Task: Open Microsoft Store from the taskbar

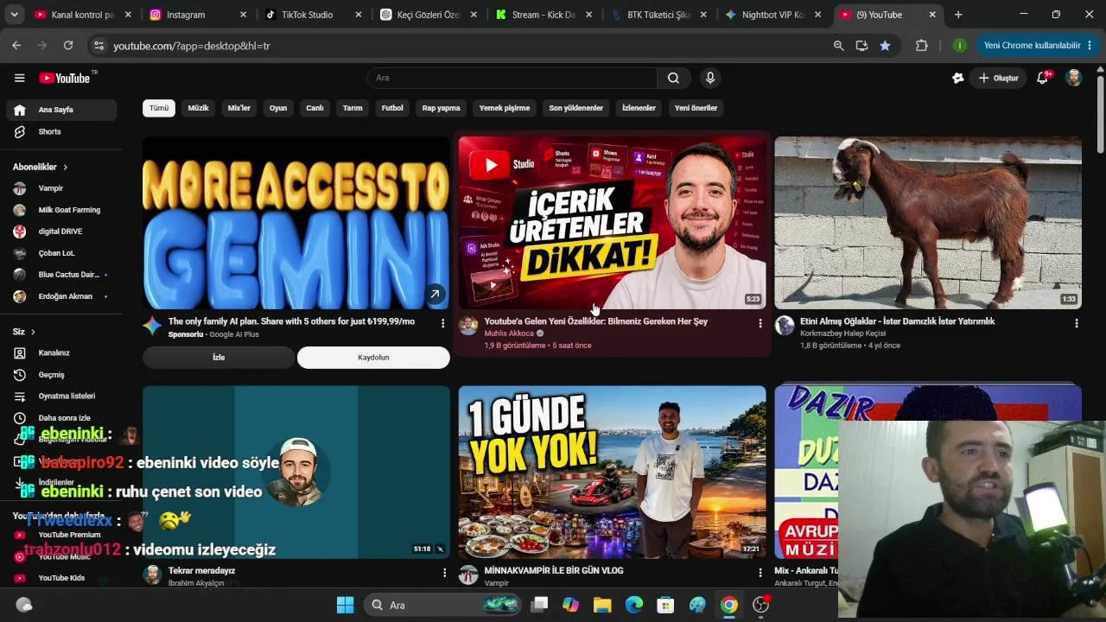Action: click(x=665, y=605)
